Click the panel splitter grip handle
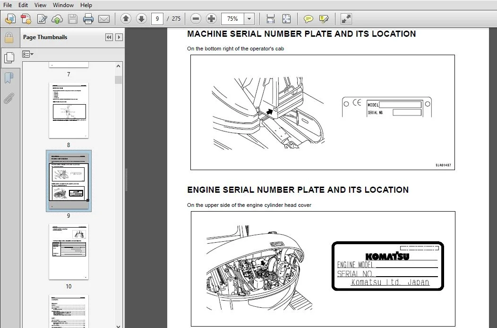497x328 pixels. point(126,180)
